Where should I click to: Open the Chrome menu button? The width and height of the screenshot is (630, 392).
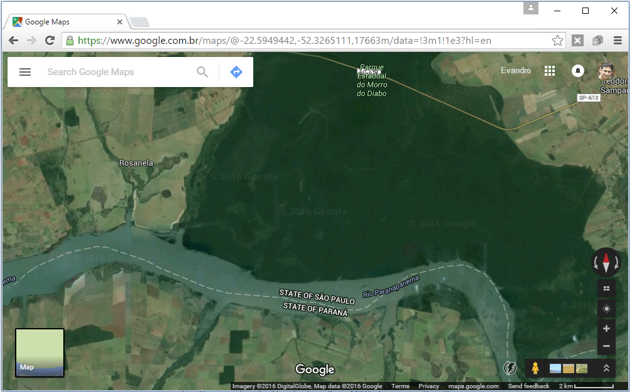617,41
